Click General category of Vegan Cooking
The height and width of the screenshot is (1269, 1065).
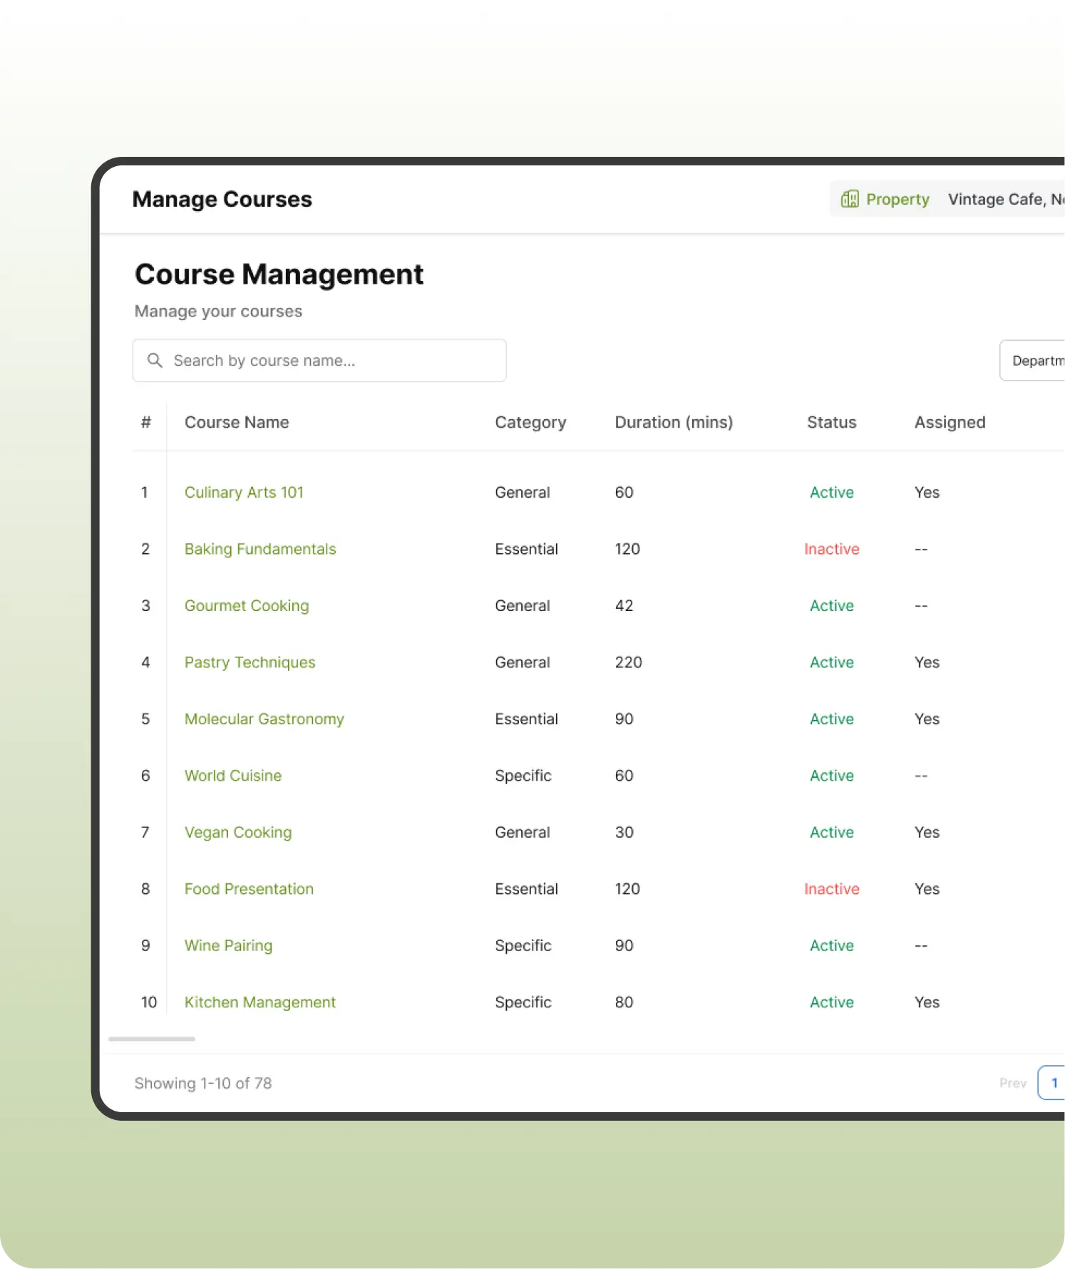pyautogui.click(x=523, y=832)
